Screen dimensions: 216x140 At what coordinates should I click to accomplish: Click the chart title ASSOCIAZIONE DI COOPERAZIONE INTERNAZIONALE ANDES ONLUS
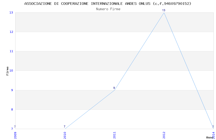pyautogui.click(x=108, y=4)
